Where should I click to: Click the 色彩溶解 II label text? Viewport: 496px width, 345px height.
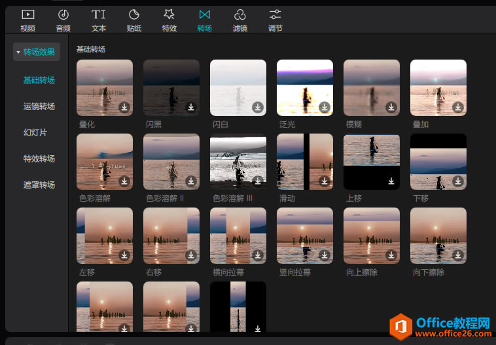[x=165, y=198]
